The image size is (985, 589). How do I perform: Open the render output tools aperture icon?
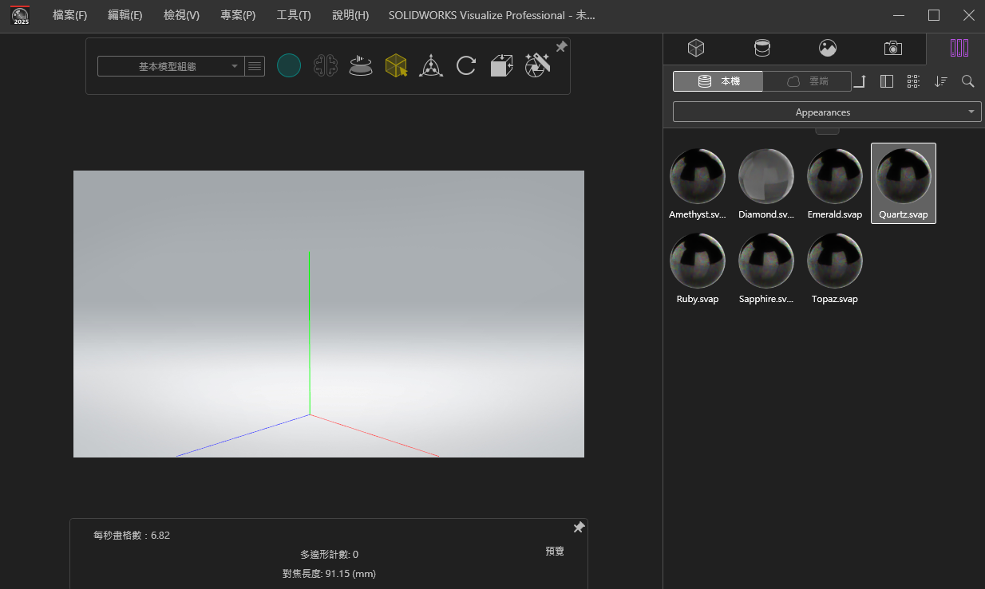(x=537, y=65)
